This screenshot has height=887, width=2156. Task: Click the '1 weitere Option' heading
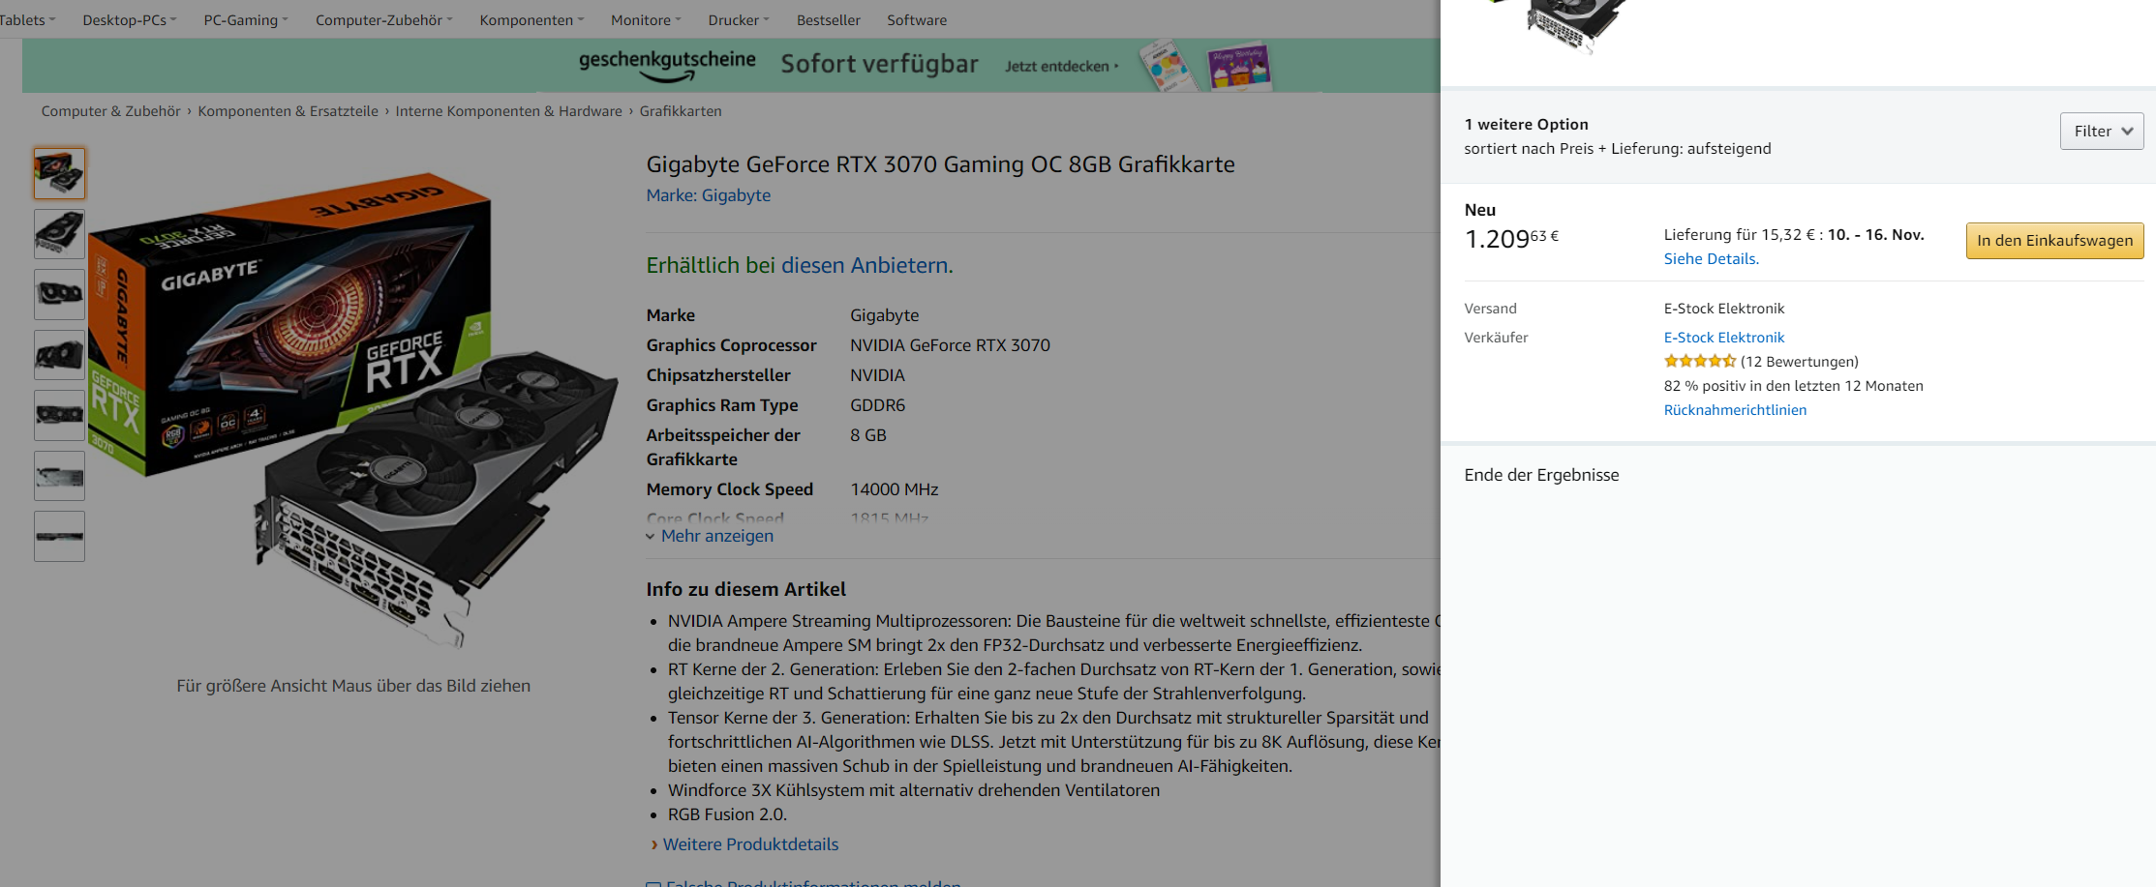pyautogui.click(x=1526, y=124)
